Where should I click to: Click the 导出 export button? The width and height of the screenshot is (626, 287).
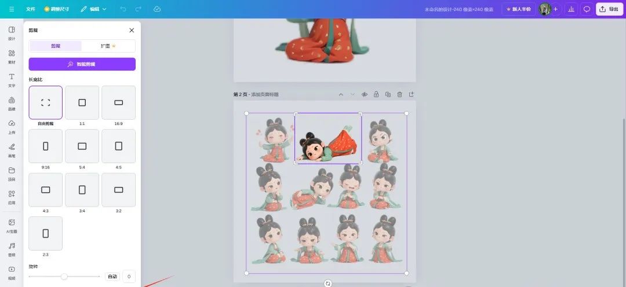click(609, 9)
